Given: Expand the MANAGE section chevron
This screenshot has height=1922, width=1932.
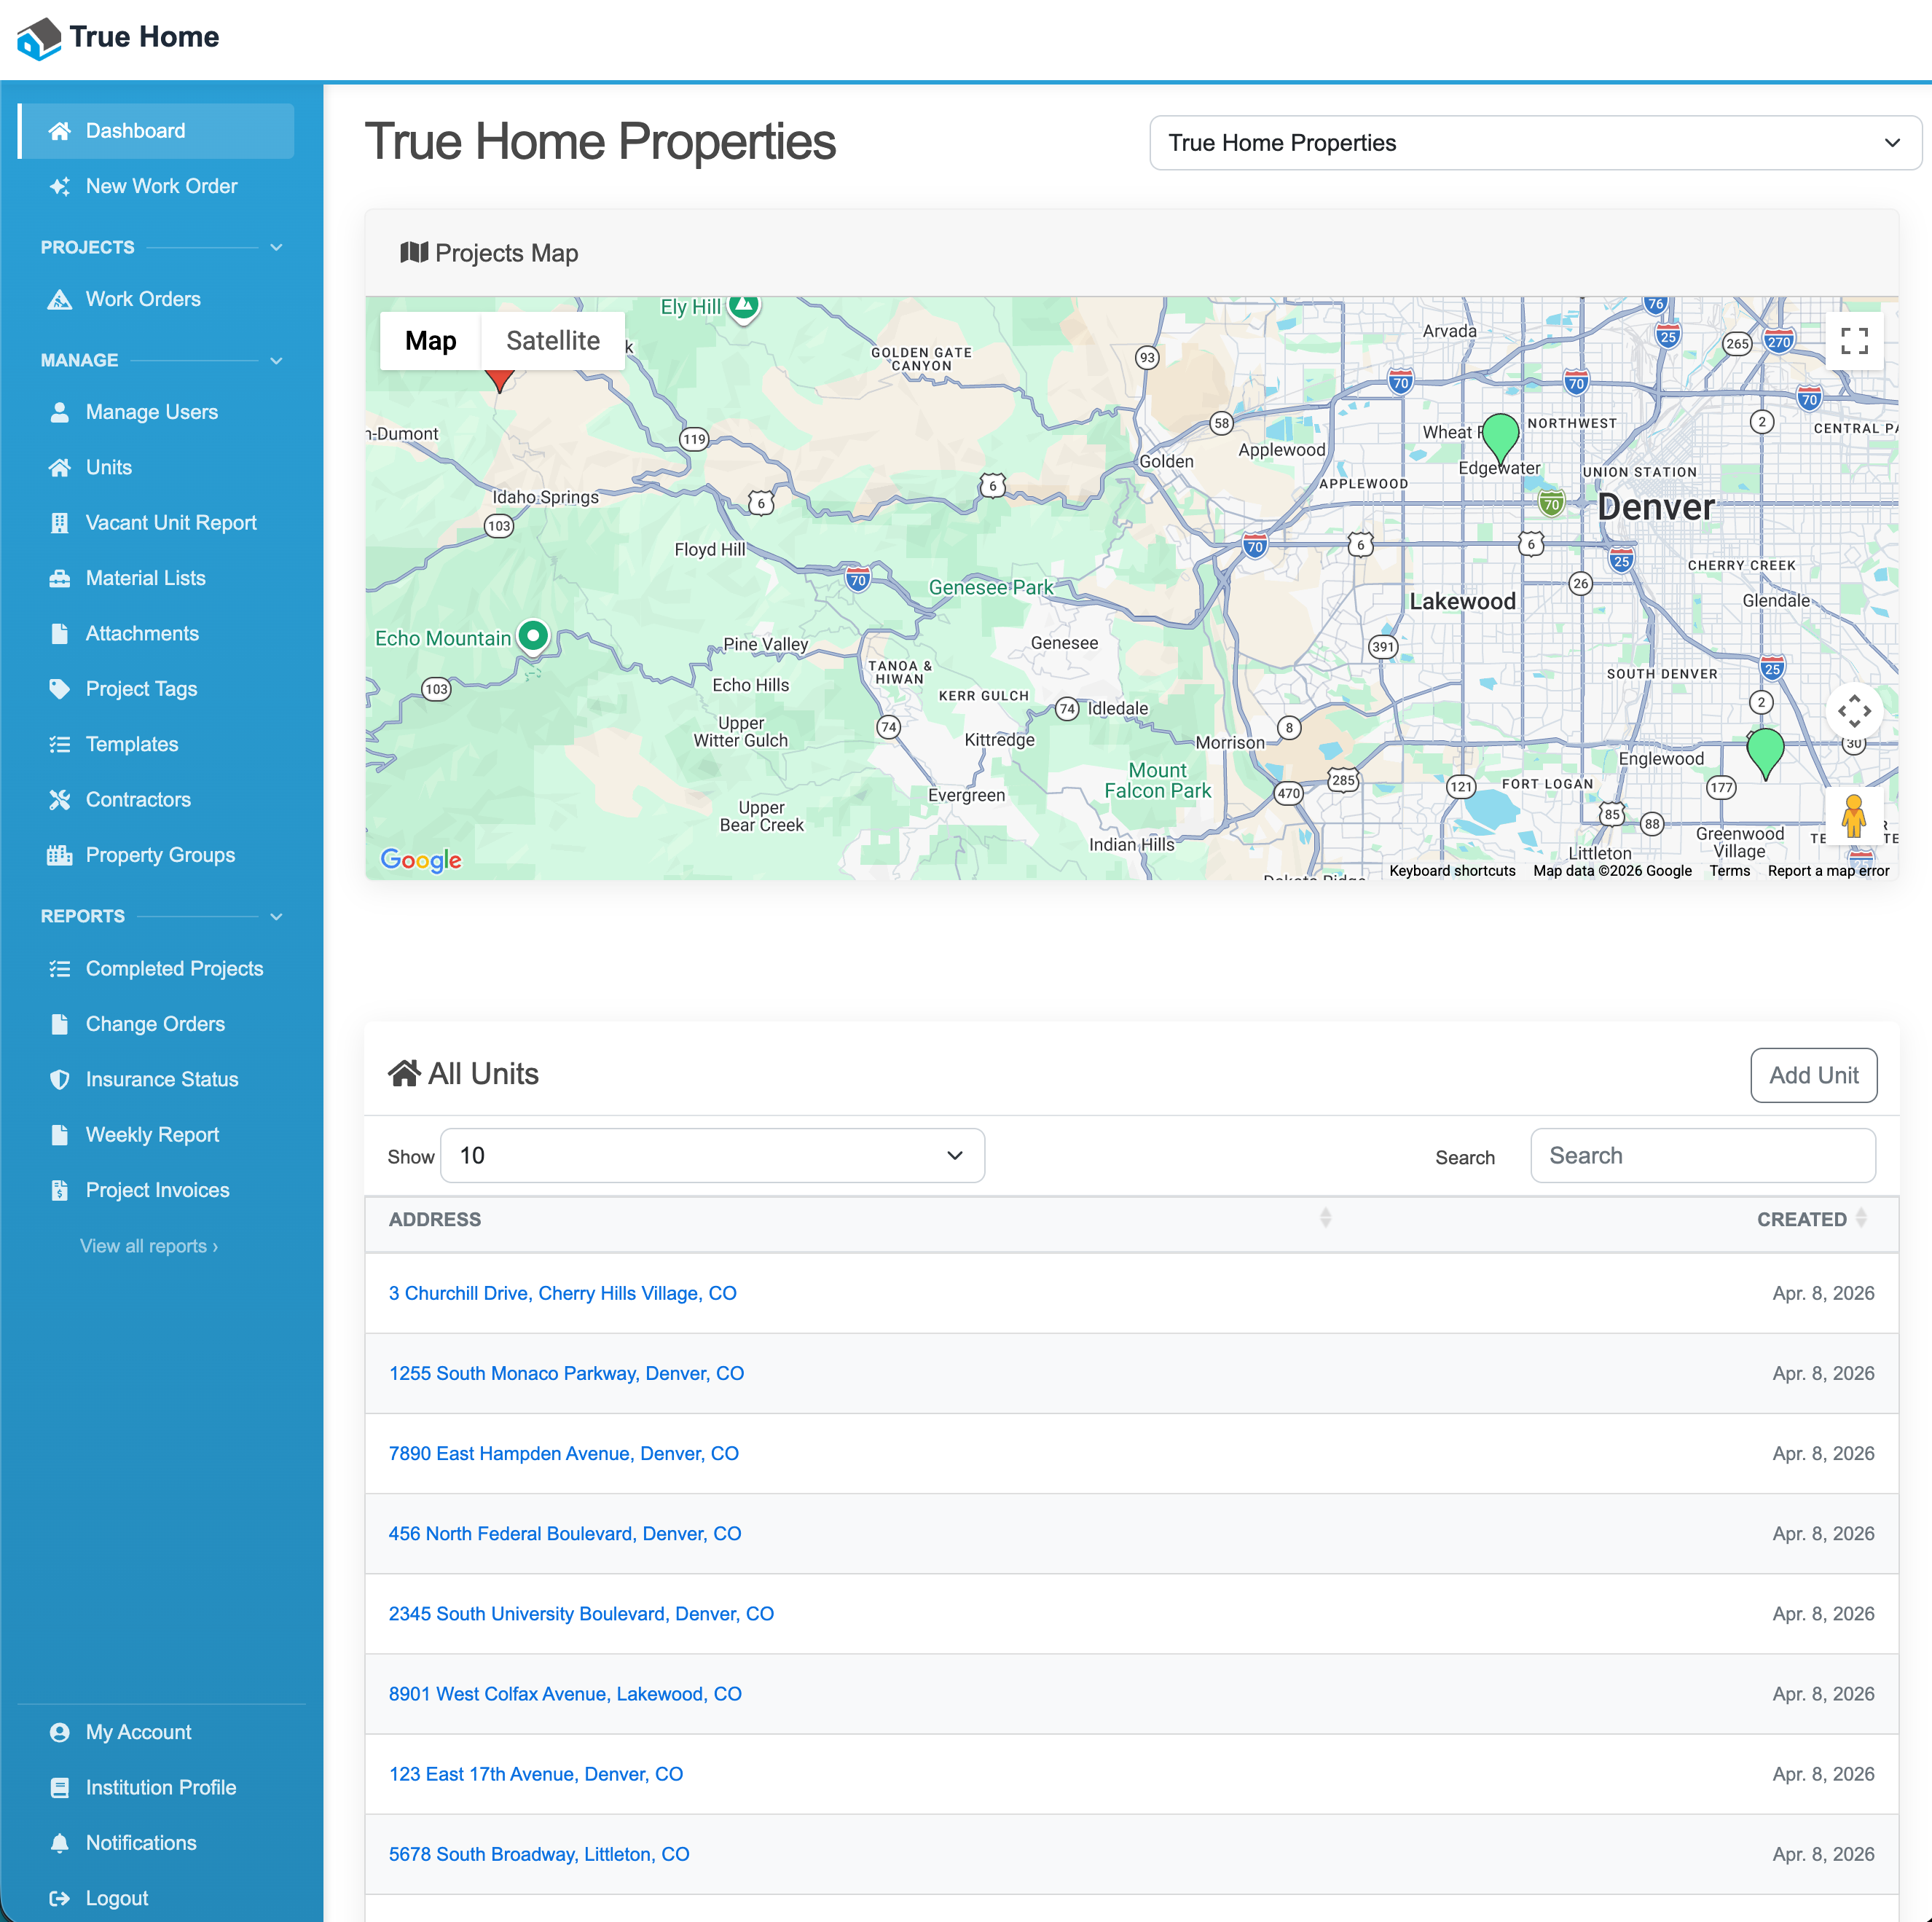Looking at the screenshot, I should click(x=277, y=360).
